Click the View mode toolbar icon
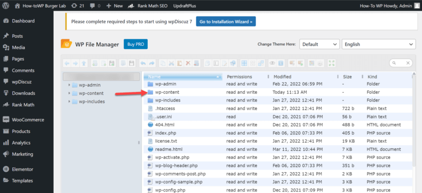The image size is (422, 193). [311, 63]
